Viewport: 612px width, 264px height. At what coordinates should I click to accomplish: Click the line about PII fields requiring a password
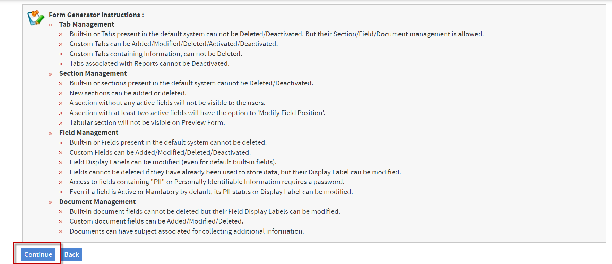[207, 182]
